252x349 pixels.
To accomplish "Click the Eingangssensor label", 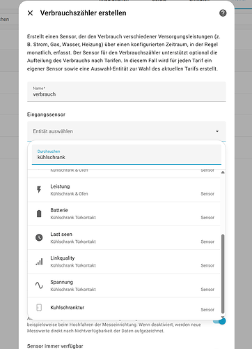I will [46, 114].
